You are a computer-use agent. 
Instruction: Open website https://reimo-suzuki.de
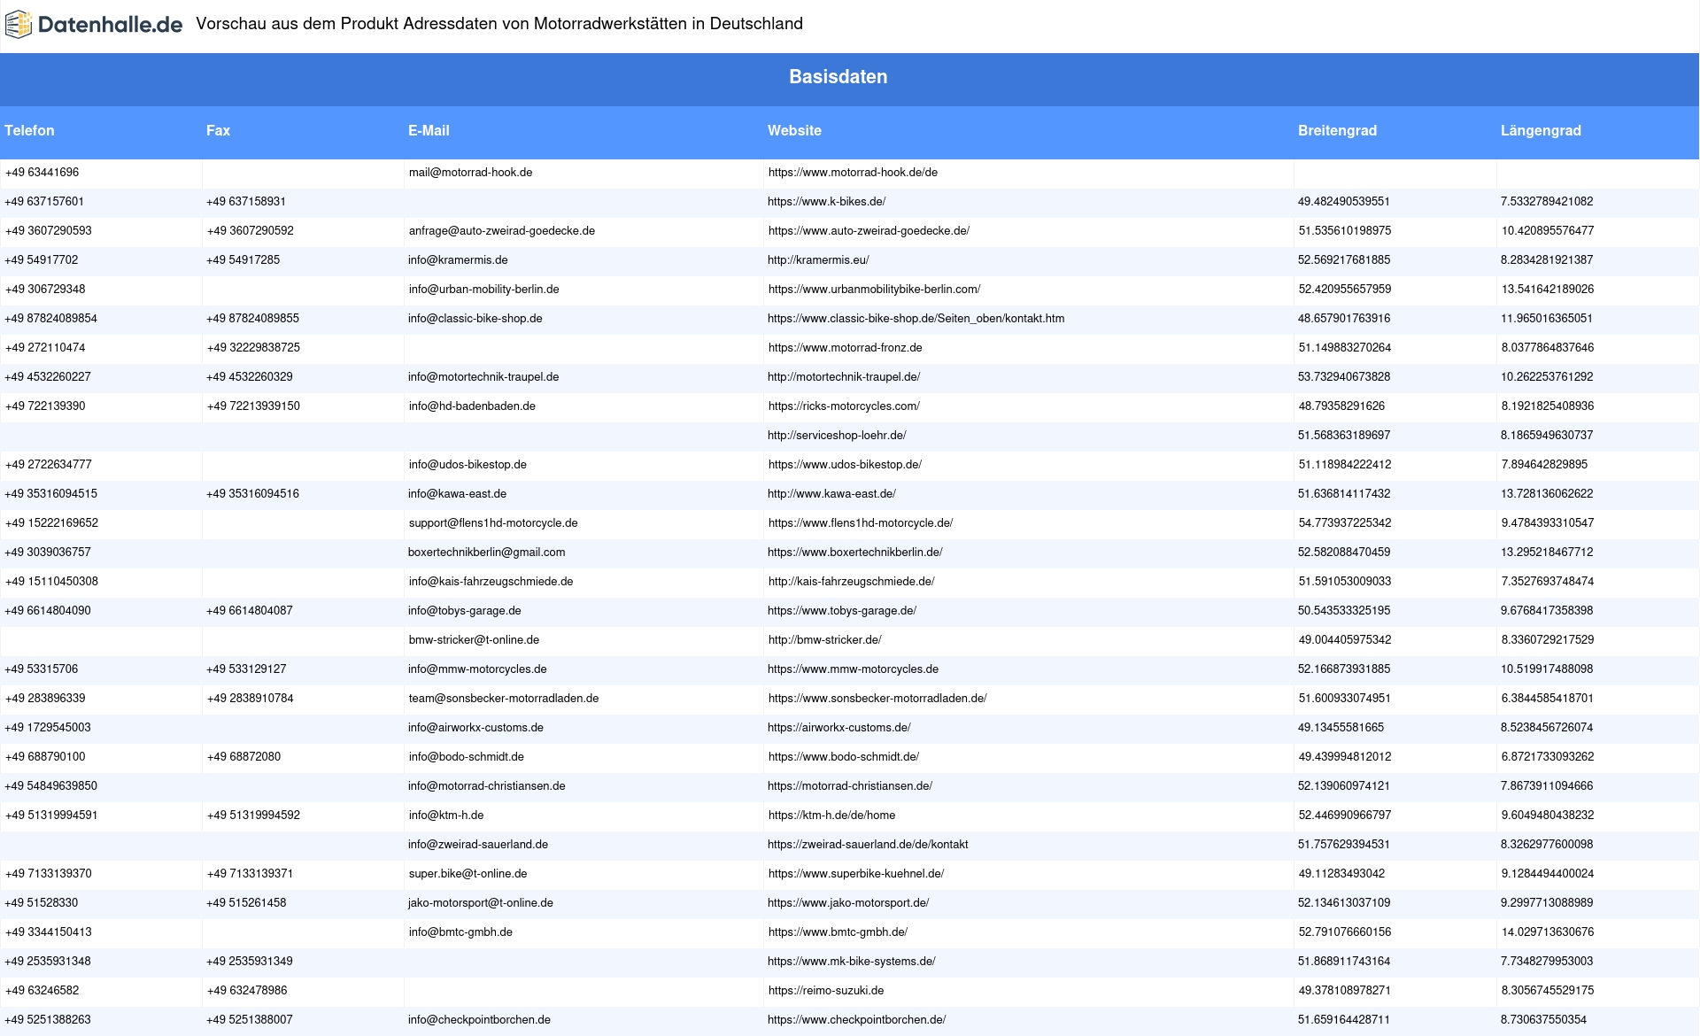(x=826, y=991)
